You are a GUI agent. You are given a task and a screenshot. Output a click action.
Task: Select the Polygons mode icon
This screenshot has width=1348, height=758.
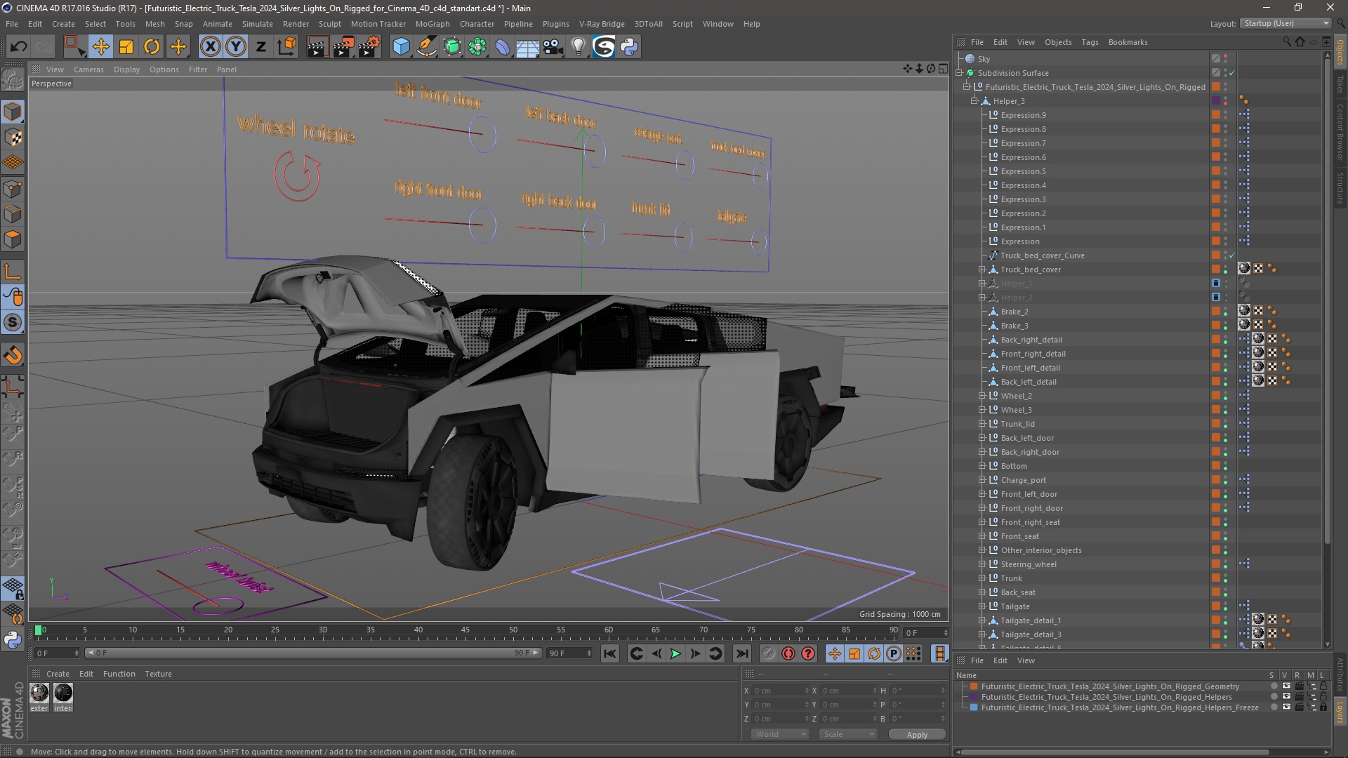click(x=13, y=240)
